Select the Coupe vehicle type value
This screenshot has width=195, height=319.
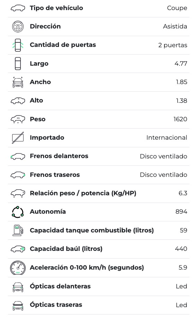click(x=177, y=8)
